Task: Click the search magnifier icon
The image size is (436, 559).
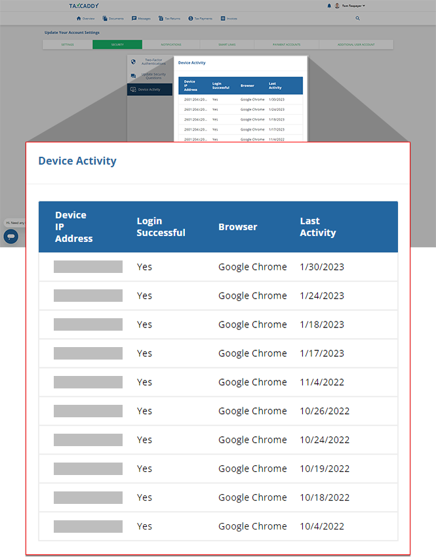Action: pyautogui.click(x=357, y=18)
